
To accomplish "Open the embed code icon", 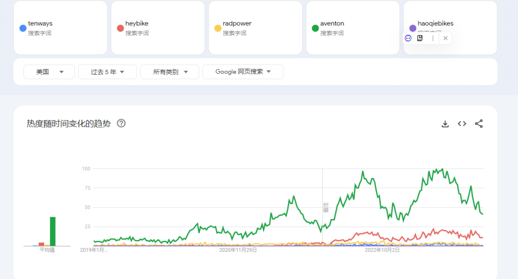I will pos(462,123).
